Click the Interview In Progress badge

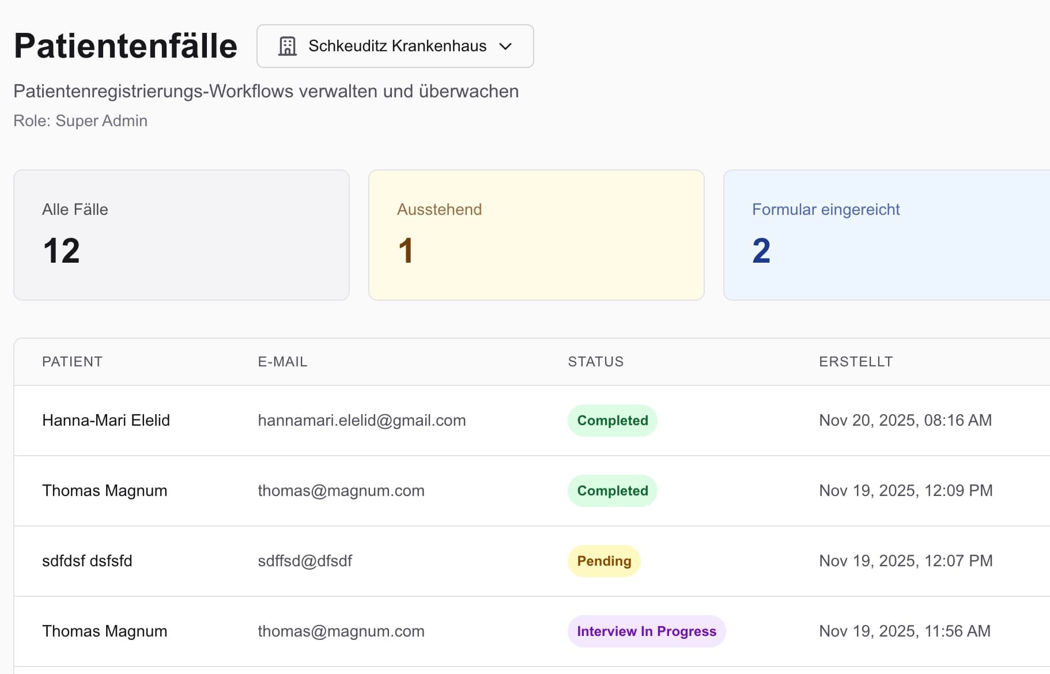[646, 631]
